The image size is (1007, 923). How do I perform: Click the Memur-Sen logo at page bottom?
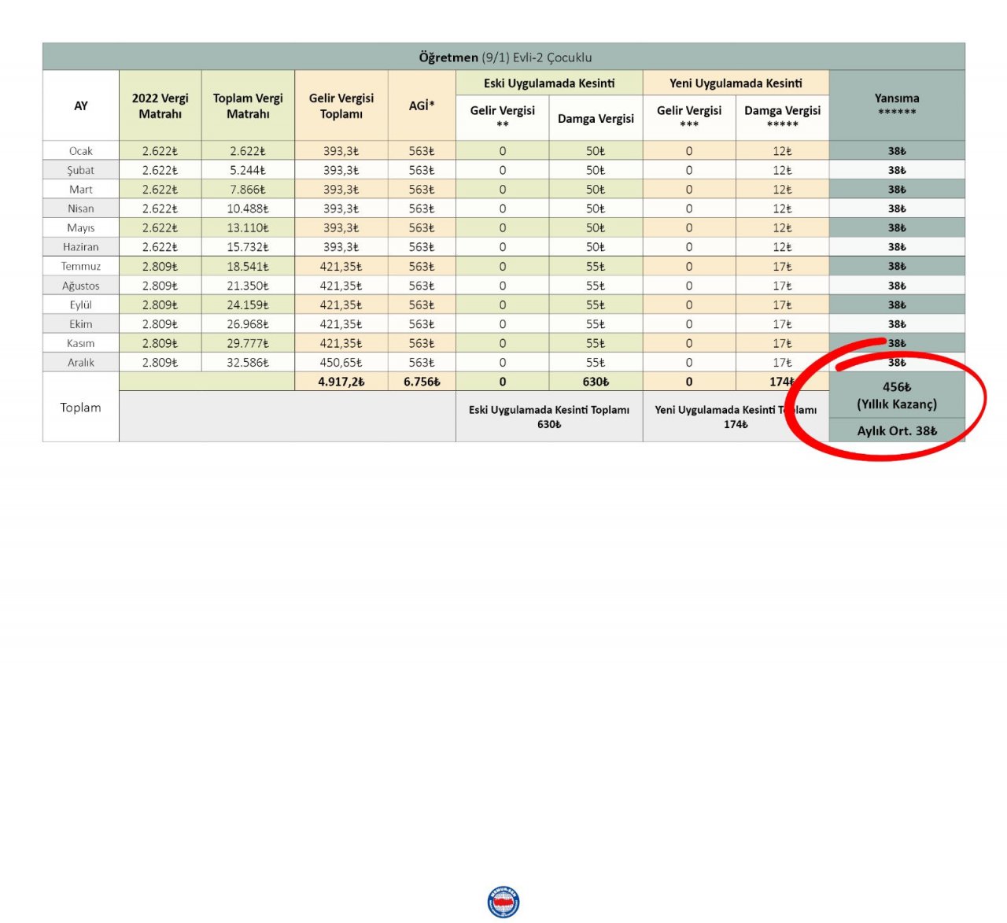point(503,902)
